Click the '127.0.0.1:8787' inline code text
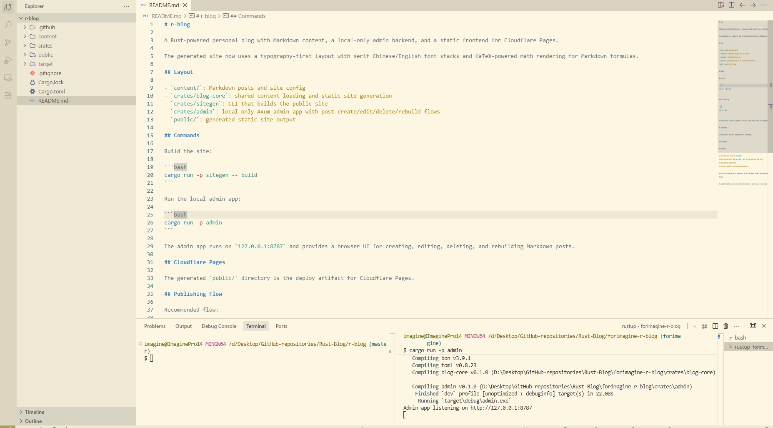This screenshot has width=773, height=428. [x=260, y=247]
